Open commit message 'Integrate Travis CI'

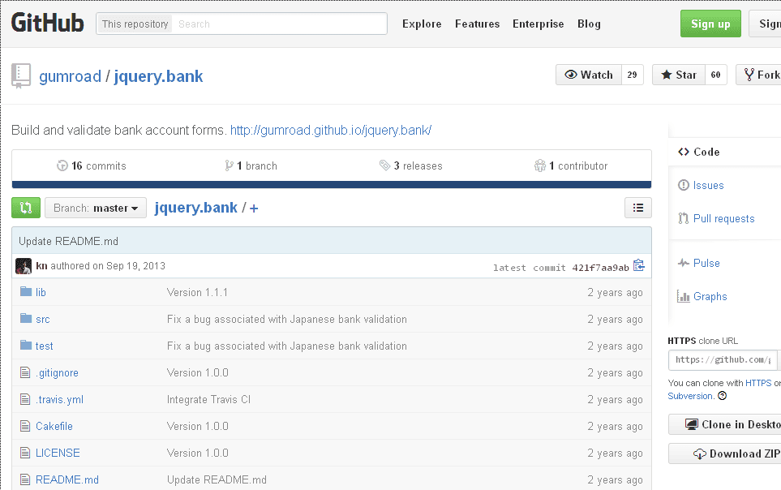click(208, 399)
